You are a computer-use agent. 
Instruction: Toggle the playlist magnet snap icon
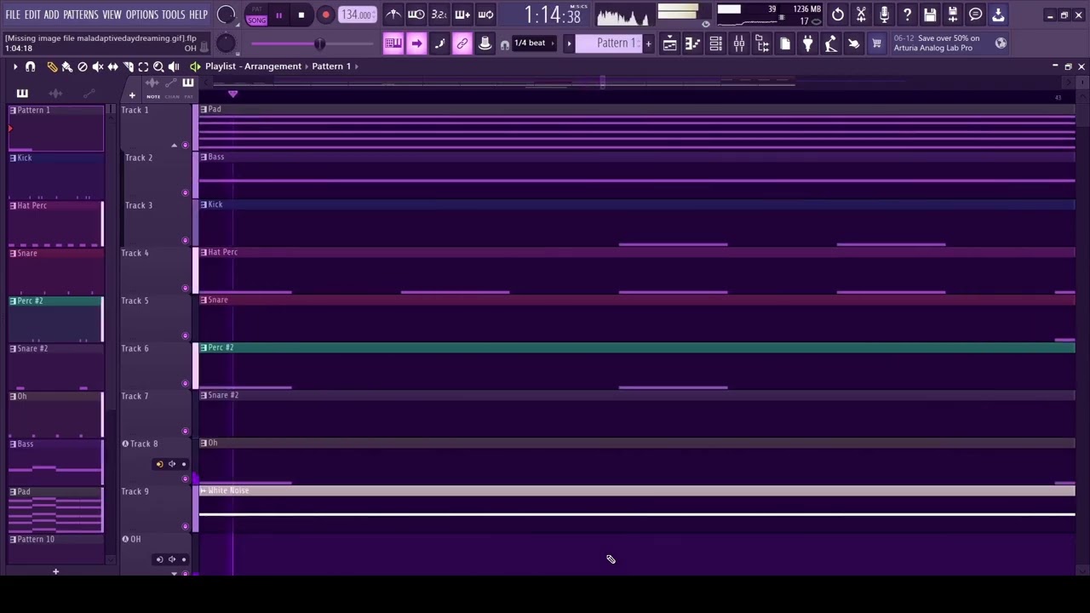31,66
